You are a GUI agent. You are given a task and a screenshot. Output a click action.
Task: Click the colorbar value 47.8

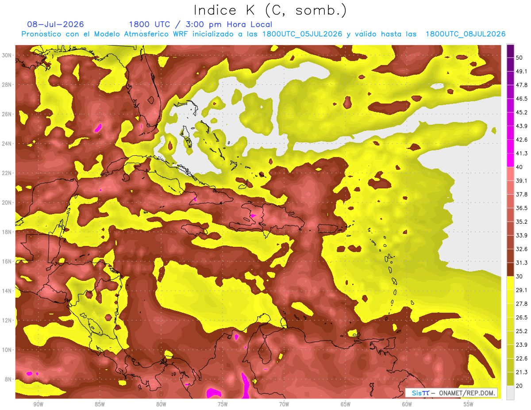522,85
